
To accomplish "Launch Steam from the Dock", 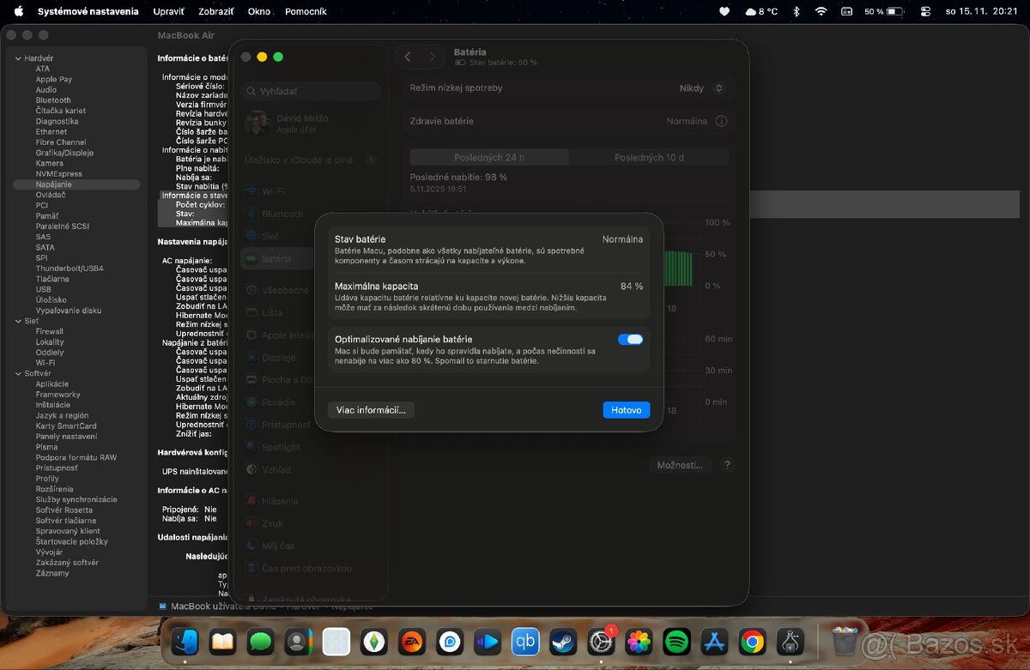I will (x=563, y=641).
